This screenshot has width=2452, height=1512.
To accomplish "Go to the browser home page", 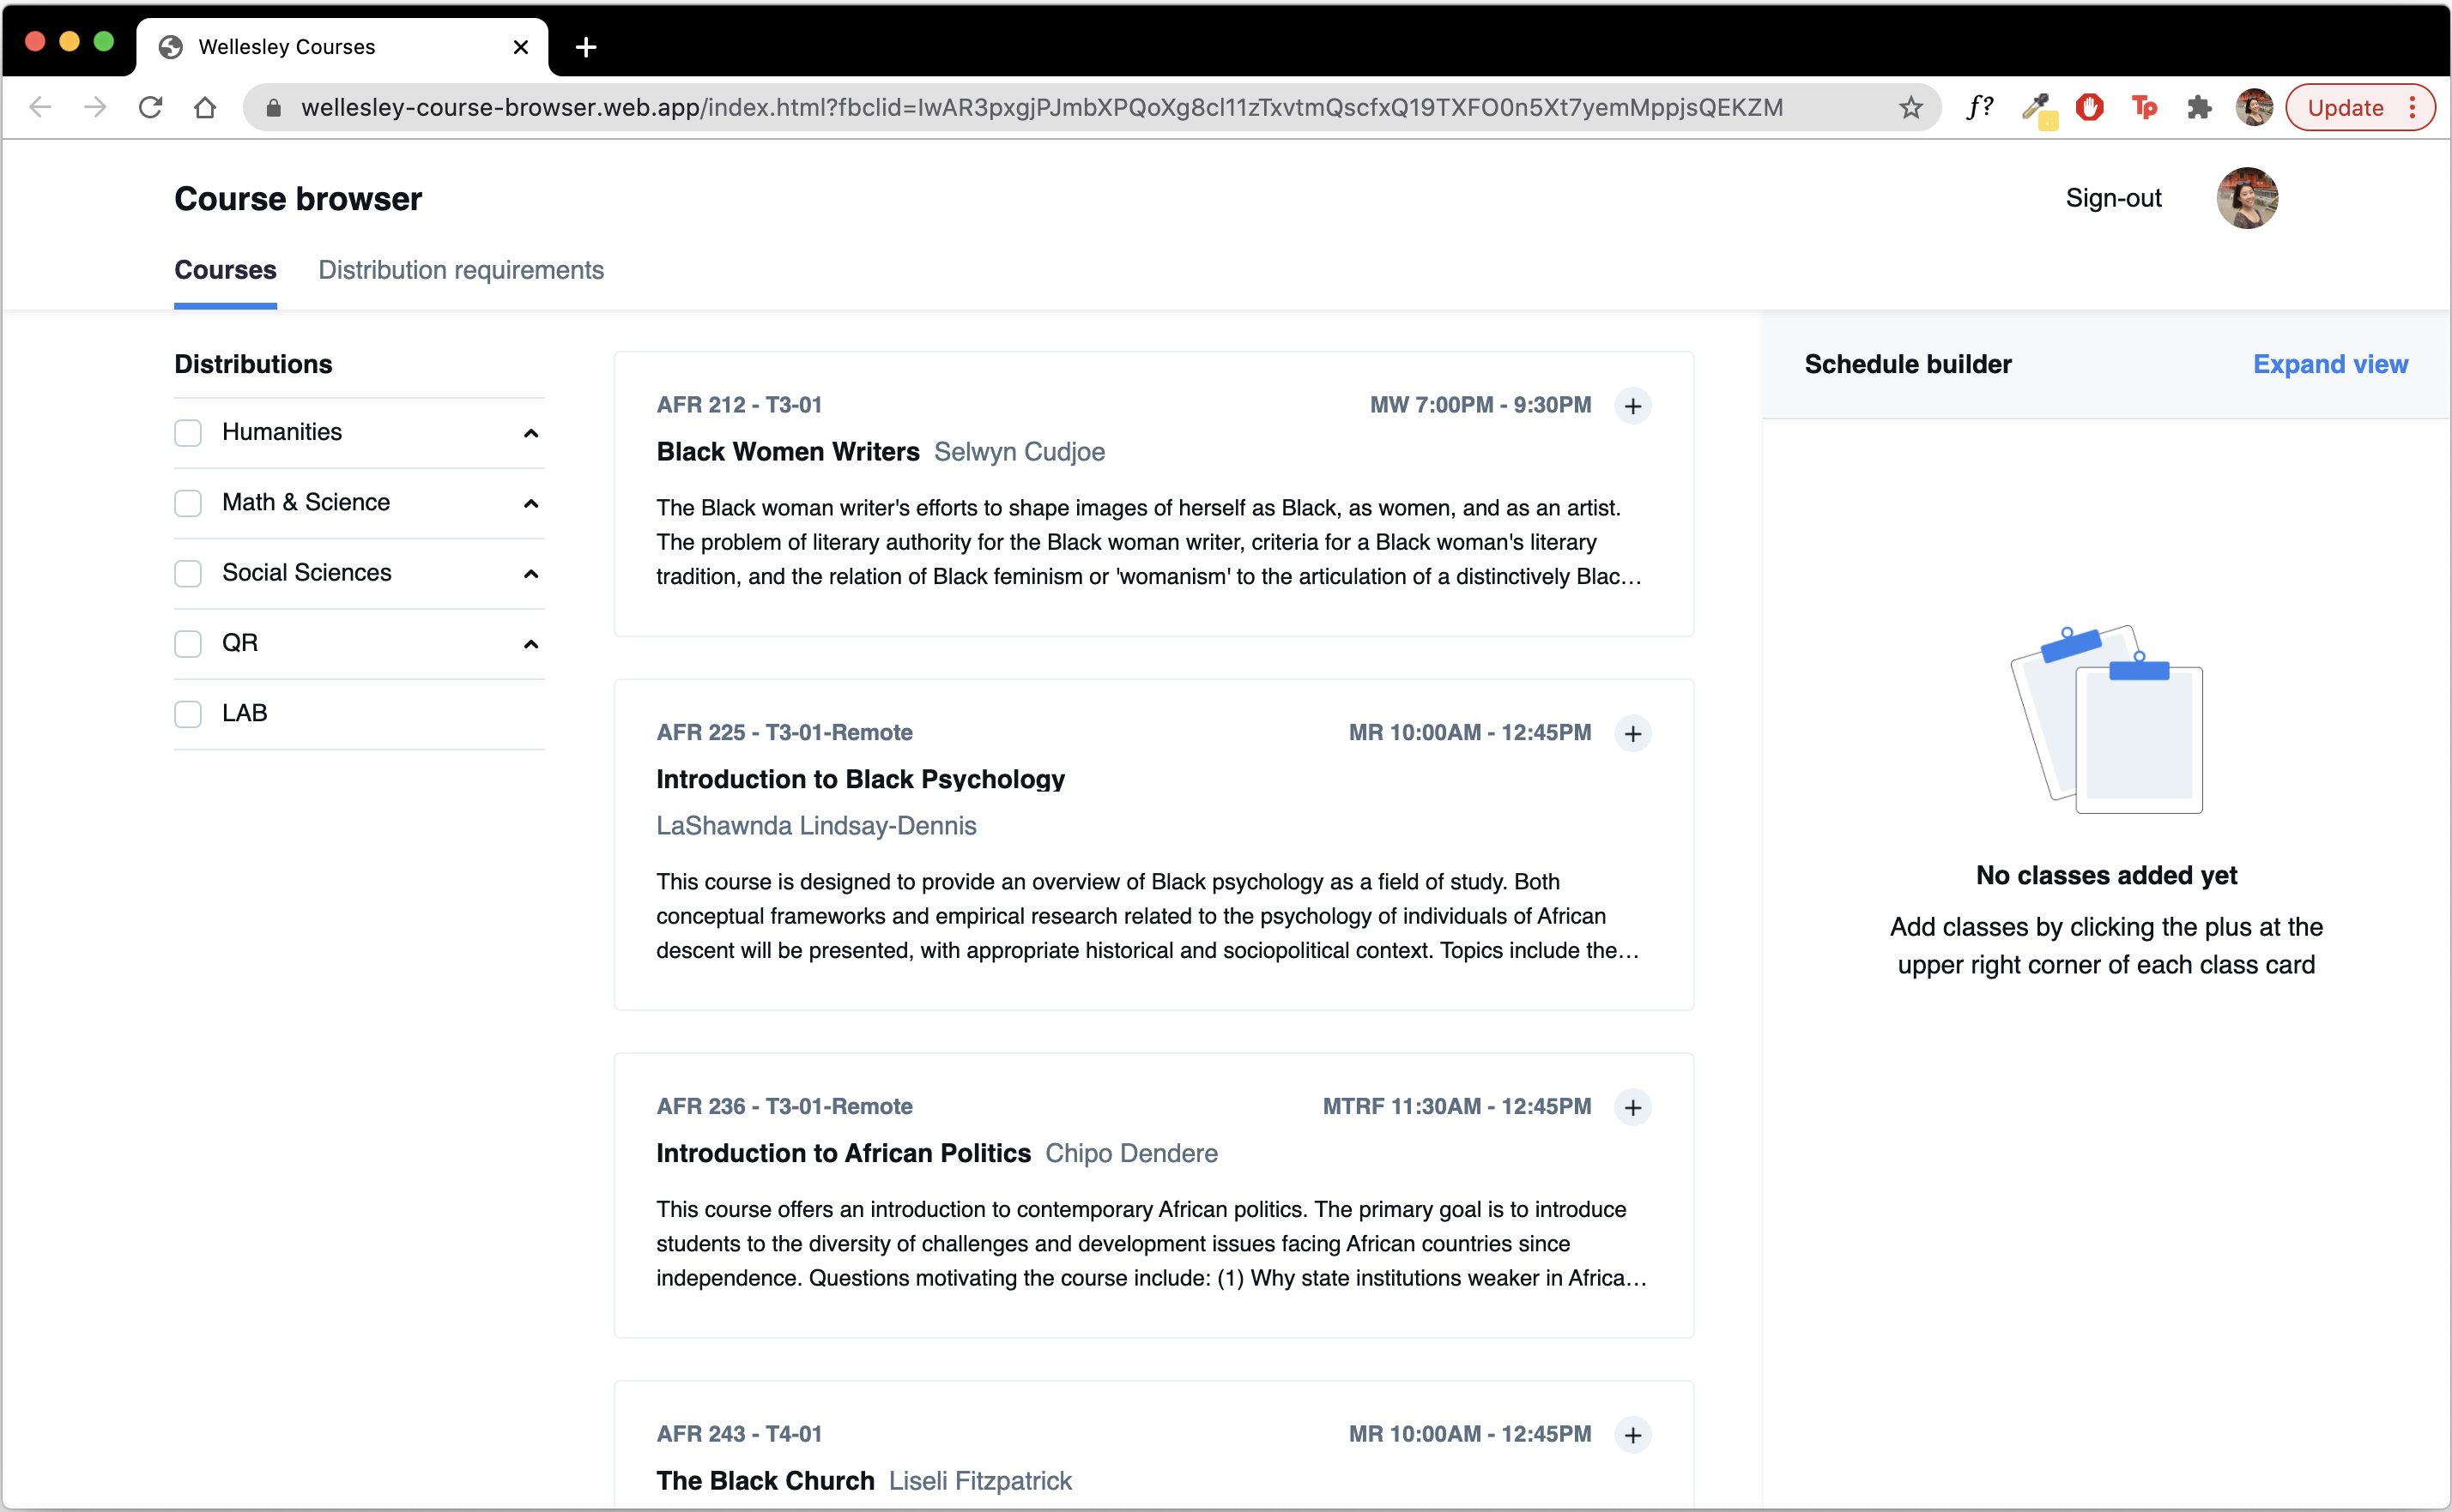I will tap(204, 107).
